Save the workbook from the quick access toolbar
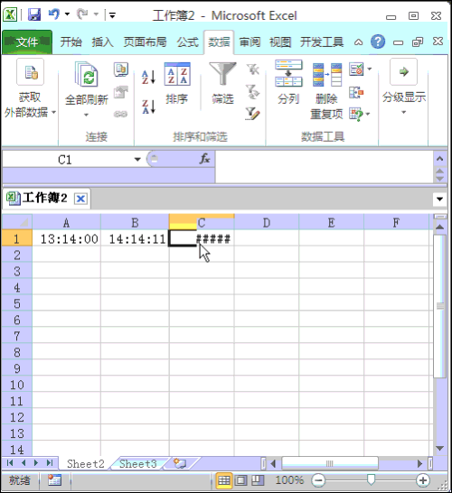Image resolution: width=452 pixels, height=493 pixels. [34, 14]
